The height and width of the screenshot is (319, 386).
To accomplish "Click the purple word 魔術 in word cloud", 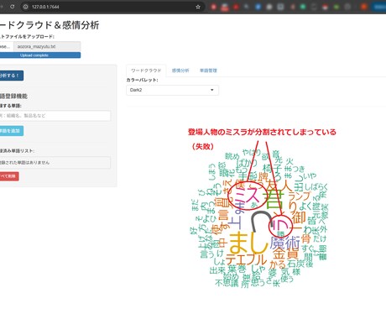I will (x=284, y=243).
